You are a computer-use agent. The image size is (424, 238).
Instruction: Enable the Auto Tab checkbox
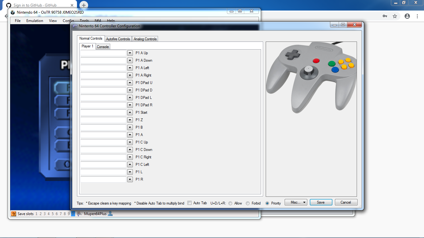190,203
